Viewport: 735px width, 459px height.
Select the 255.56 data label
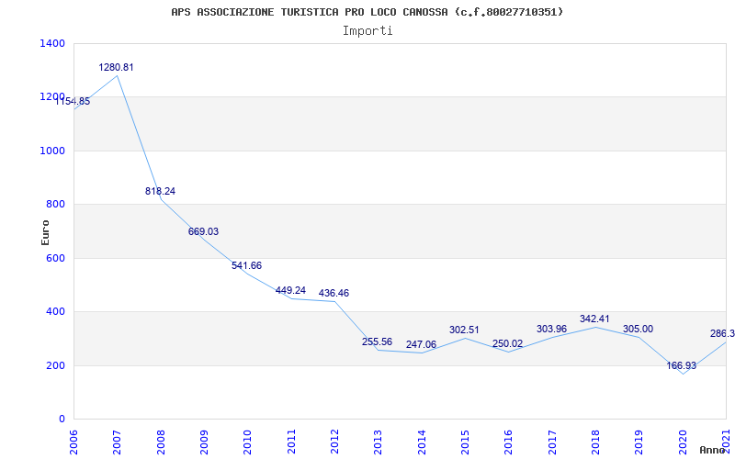[377, 341]
